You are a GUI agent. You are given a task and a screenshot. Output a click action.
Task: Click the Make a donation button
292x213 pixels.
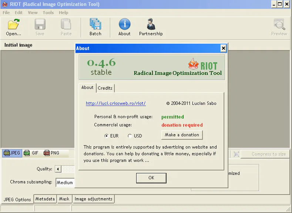[x=182, y=135]
